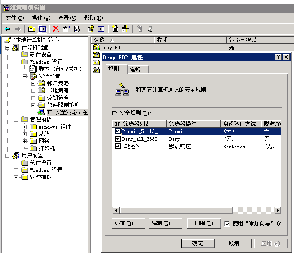Click the IP 筛选器列表 column header
294x253 pixels.
tap(140, 124)
